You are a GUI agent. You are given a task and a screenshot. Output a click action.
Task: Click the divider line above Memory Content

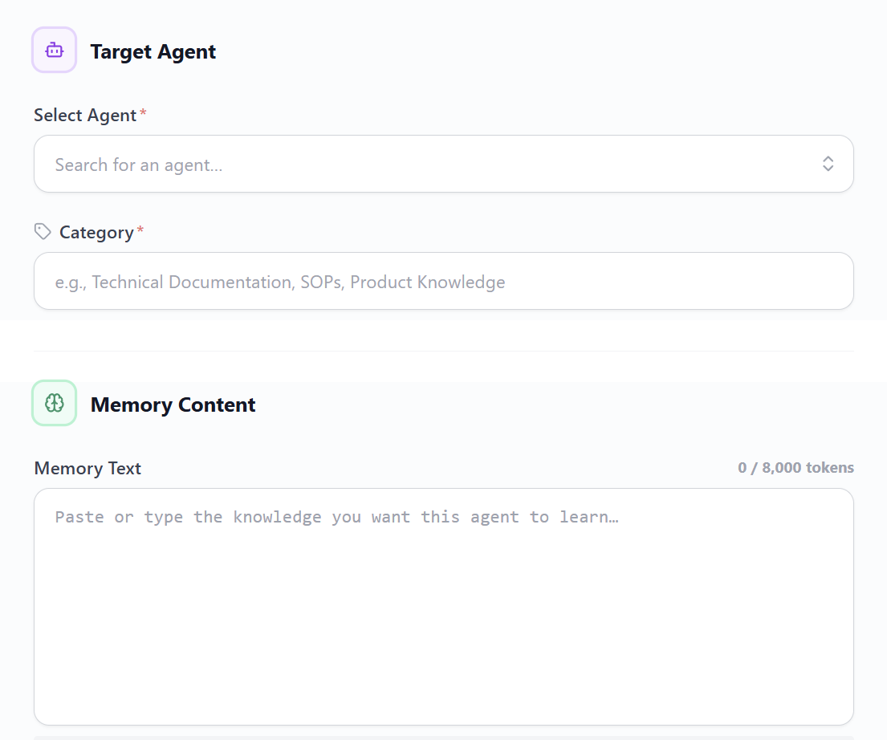tap(443, 351)
